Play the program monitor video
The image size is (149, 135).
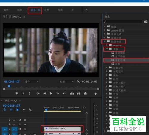51,93
